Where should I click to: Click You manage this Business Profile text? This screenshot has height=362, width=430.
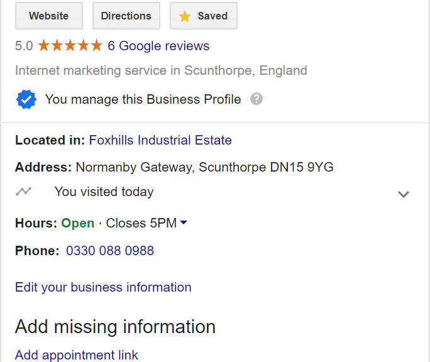pyautogui.click(x=143, y=99)
